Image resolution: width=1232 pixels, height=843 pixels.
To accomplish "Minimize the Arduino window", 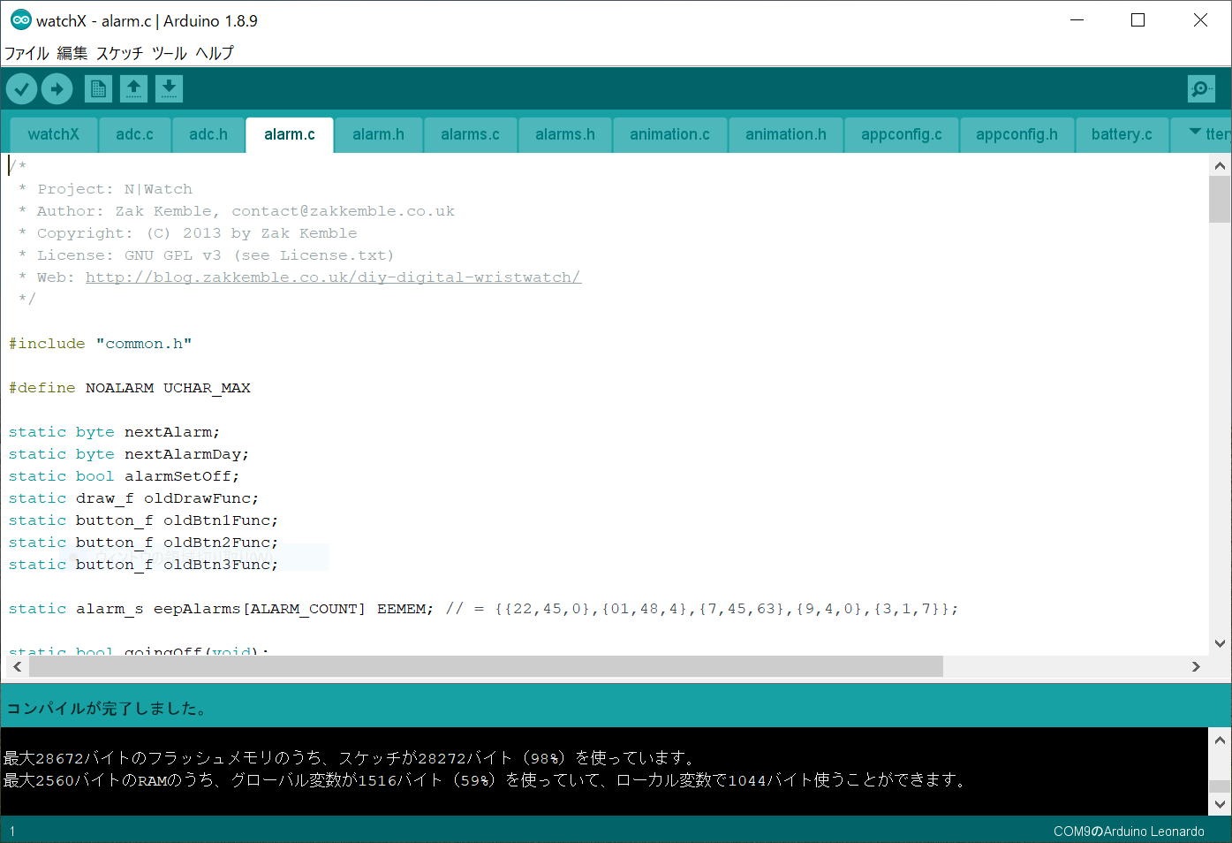I will point(1077,20).
